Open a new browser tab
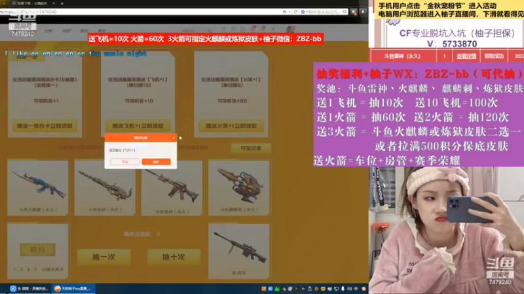 (x=62, y=3)
